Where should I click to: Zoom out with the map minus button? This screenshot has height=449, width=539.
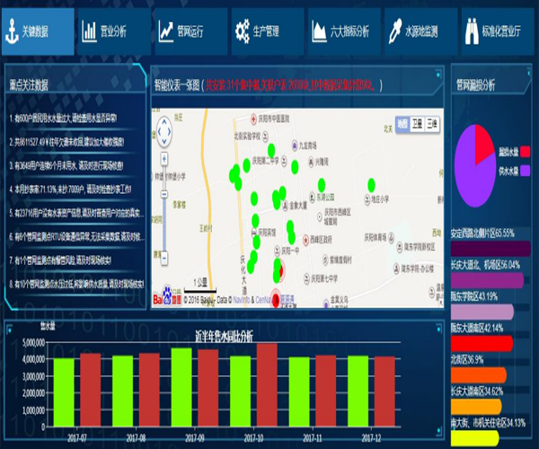click(164, 258)
